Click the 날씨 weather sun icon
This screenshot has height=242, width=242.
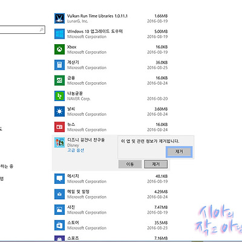[59, 111]
